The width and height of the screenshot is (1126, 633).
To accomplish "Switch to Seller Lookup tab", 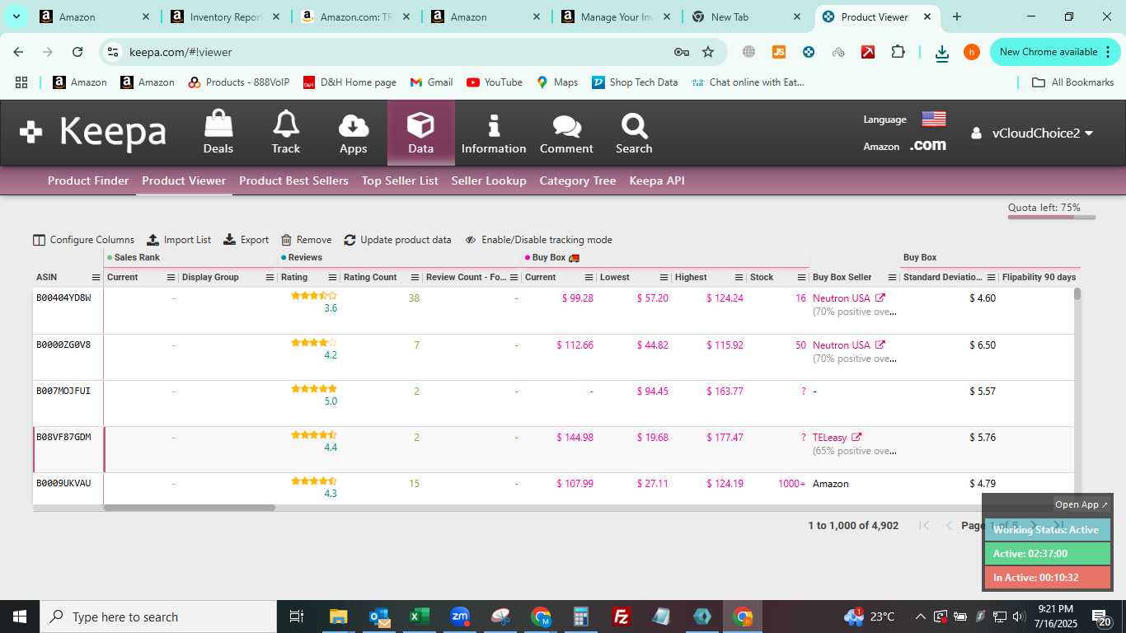I will pyautogui.click(x=489, y=181).
